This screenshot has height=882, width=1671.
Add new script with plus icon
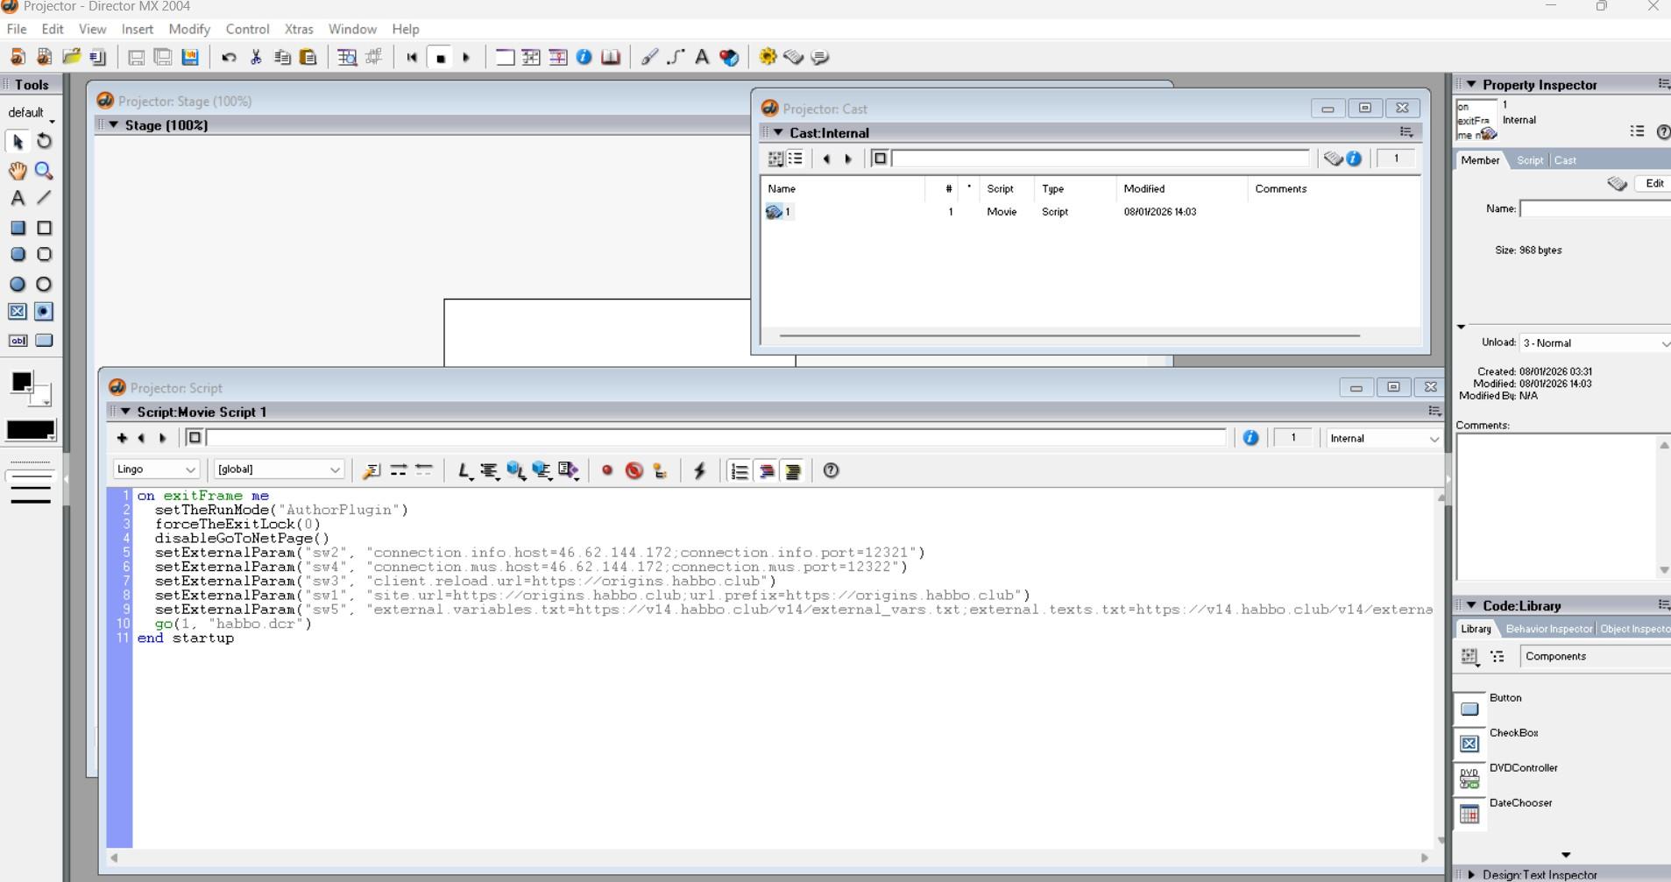point(122,438)
